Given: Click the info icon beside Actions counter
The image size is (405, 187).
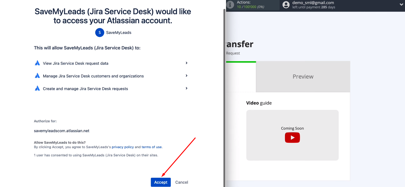Looking at the screenshot, I should tap(230, 4).
